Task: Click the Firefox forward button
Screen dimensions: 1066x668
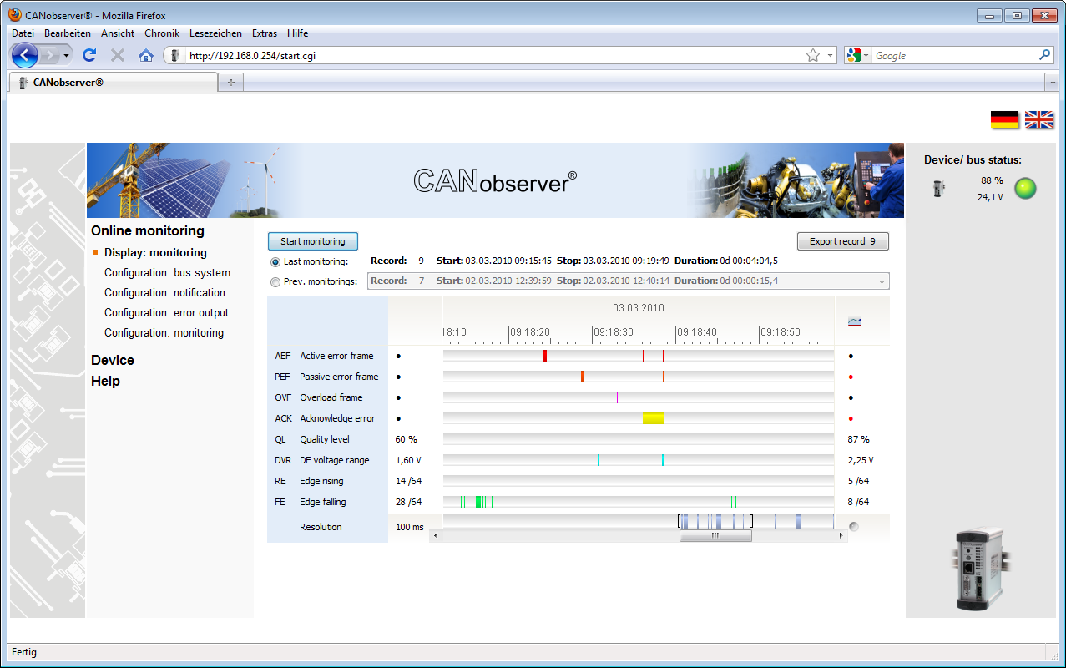Action: [51, 56]
